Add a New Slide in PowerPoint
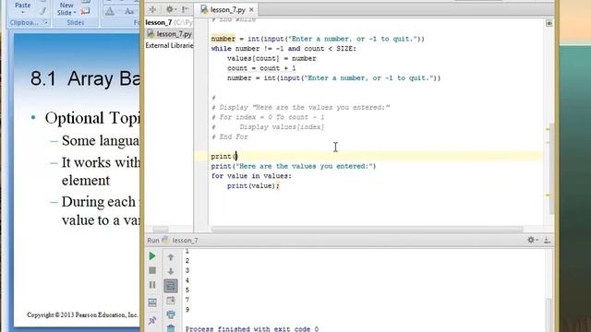 point(66,8)
